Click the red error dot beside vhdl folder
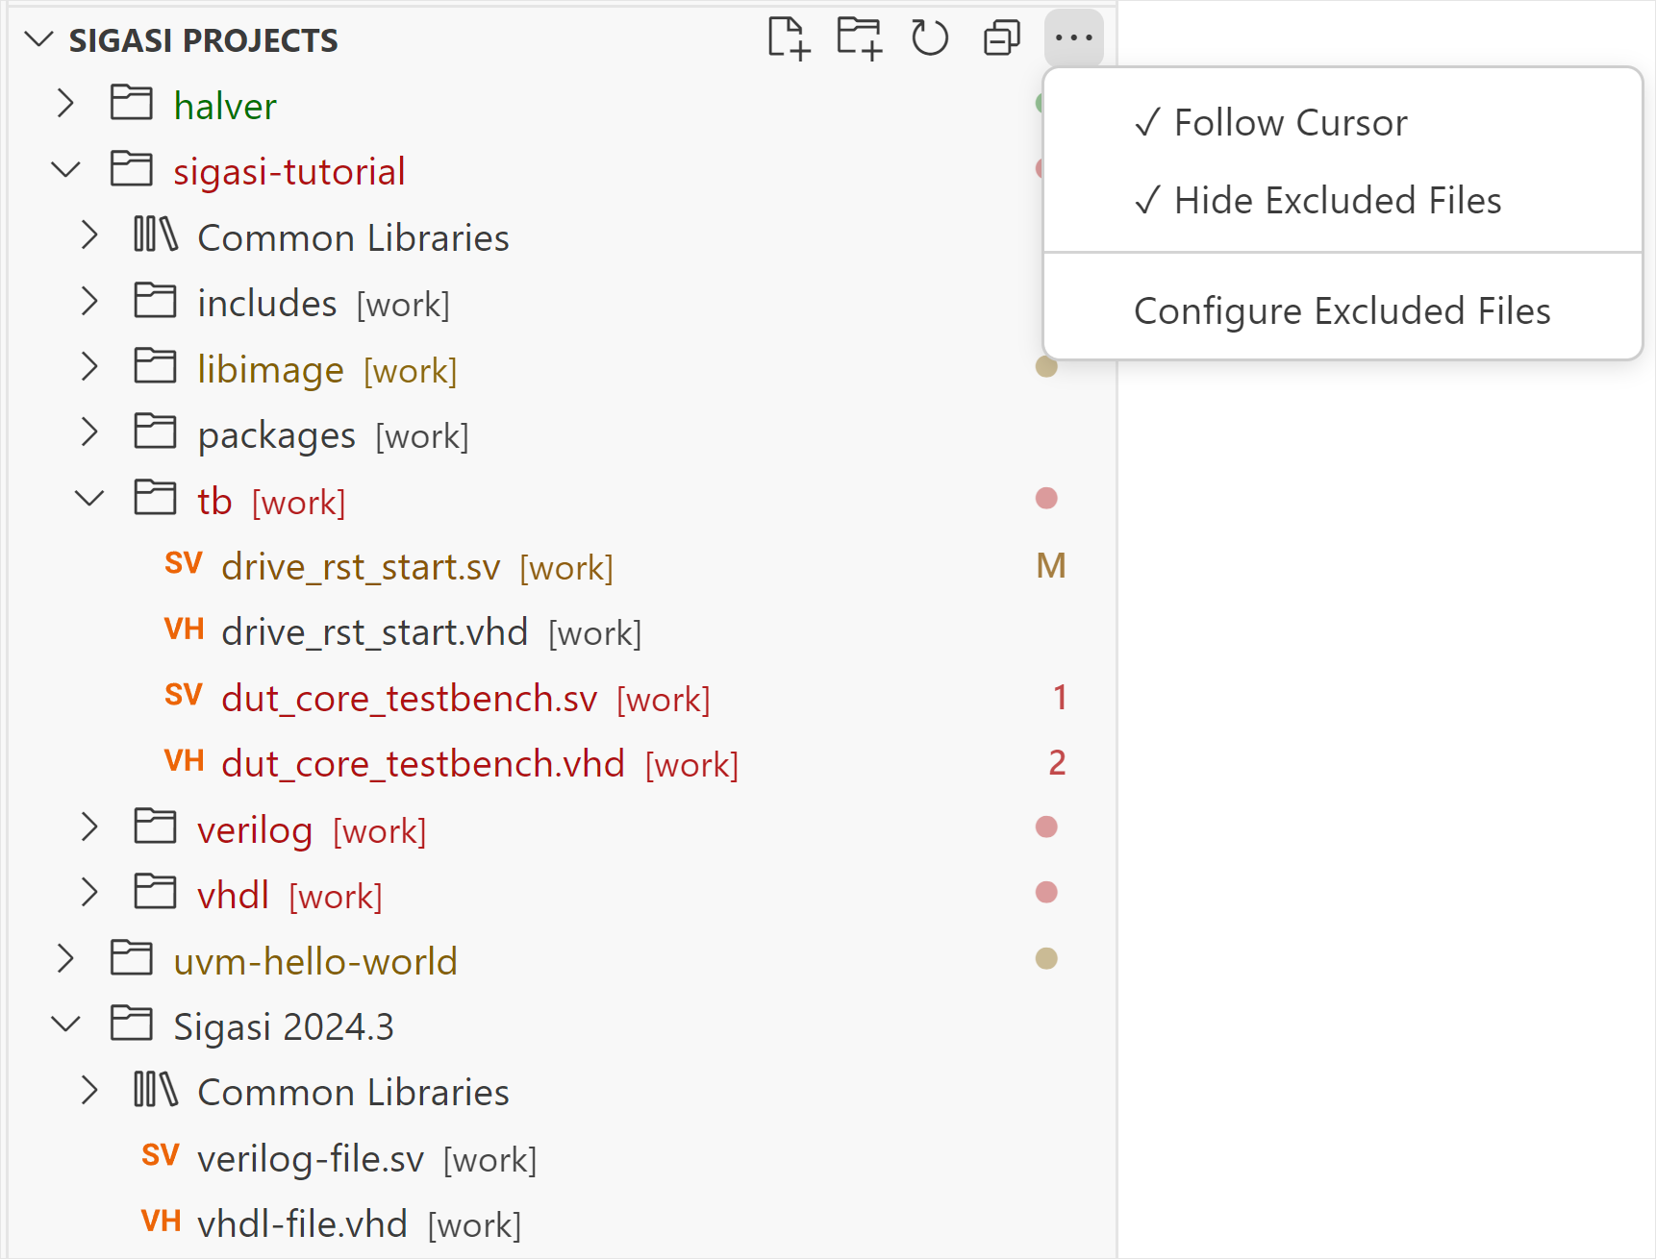 click(x=1046, y=893)
